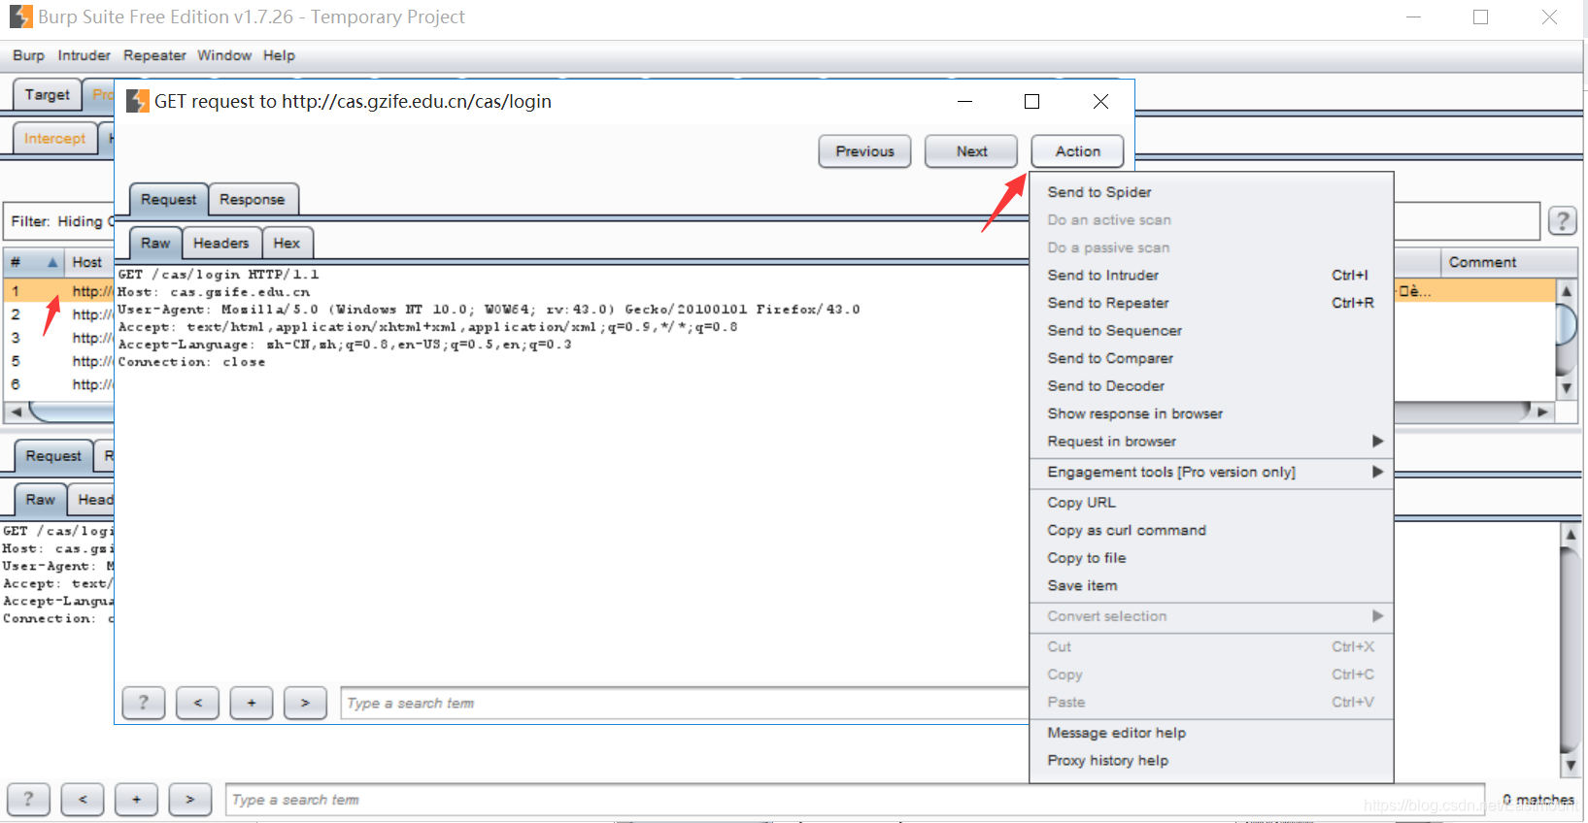Image resolution: width=1588 pixels, height=823 pixels.
Task: Select the Headers tab in dialog
Action: coord(221,243)
